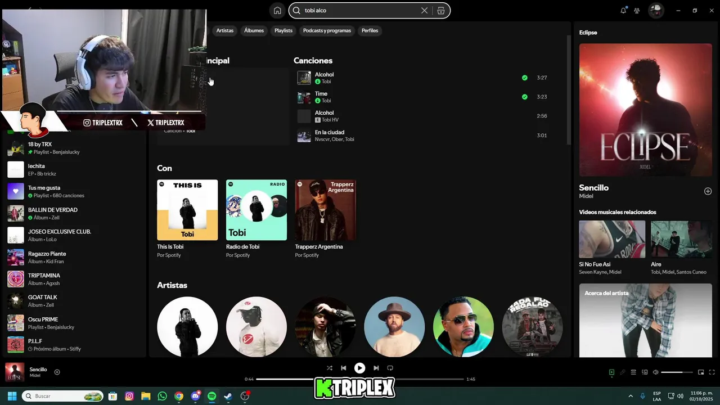Play the song En la ciudad
The height and width of the screenshot is (405, 720).
422,136
